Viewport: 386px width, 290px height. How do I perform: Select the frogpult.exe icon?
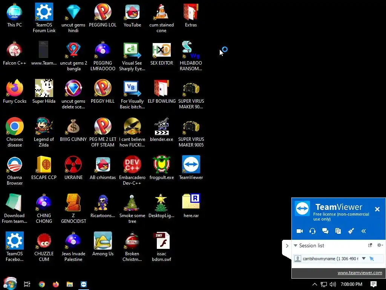click(161, 168)
